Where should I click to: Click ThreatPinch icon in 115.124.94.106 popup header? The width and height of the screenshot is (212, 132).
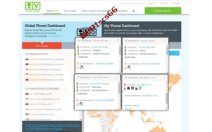78,77
